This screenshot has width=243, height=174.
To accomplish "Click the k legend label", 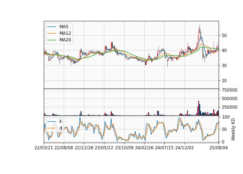I will tap(60, 121).
